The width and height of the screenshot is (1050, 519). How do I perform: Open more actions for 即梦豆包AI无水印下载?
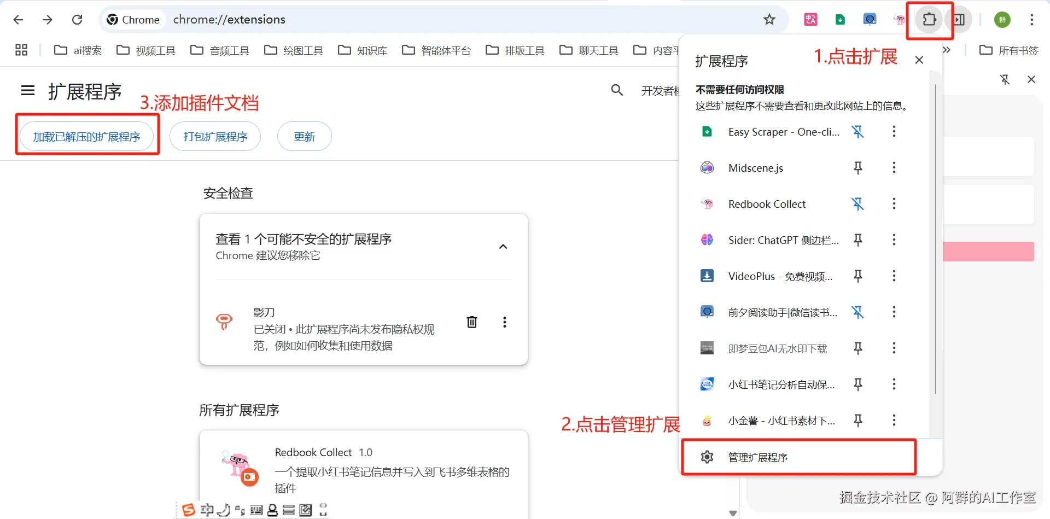pos(894,348)
